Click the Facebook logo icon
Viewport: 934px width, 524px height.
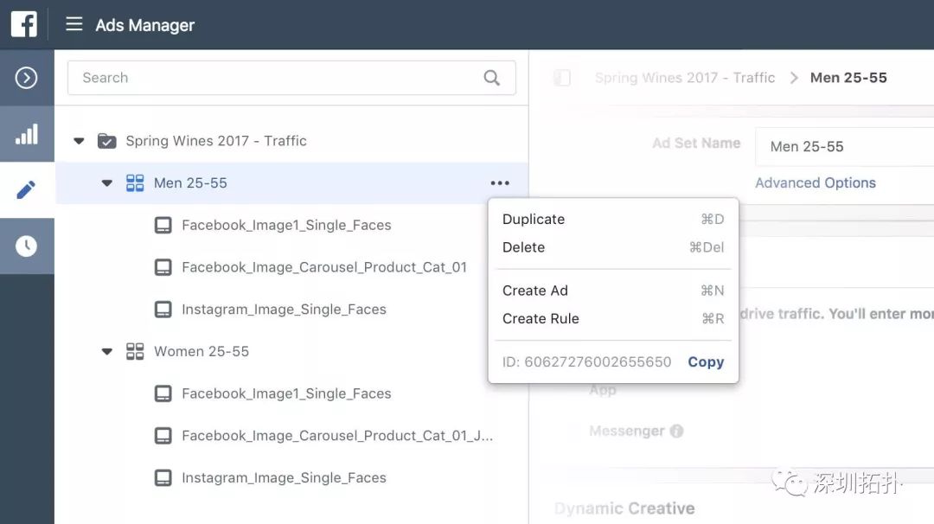point(24,24)
